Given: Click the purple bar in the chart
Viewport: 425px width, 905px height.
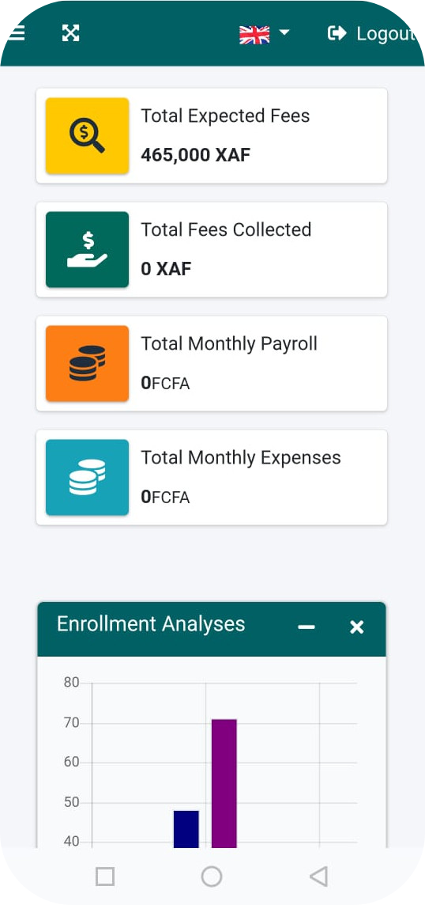Looking at the screenshot, I should [224, 783].
